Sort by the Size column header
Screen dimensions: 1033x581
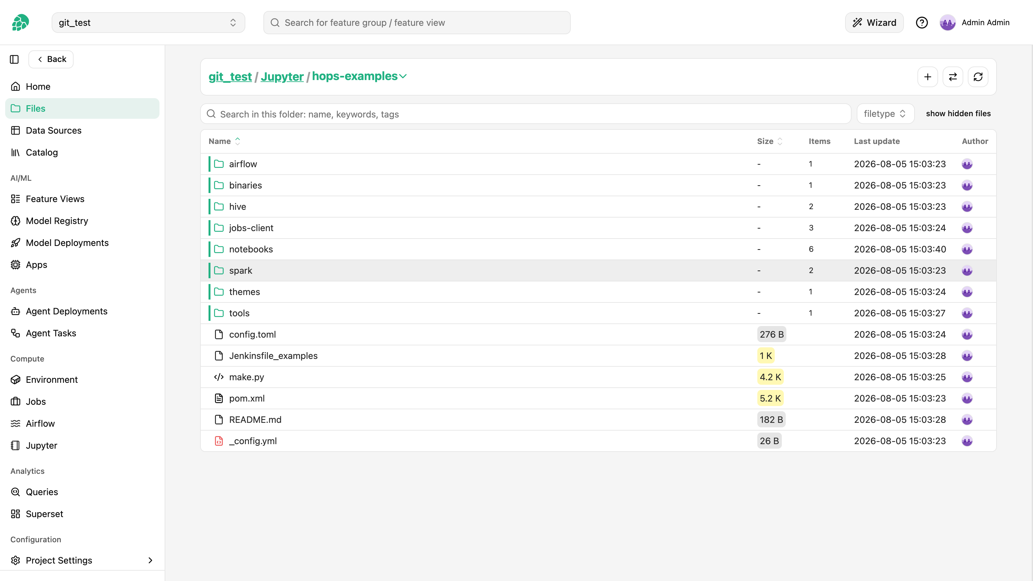click(770, 141)
